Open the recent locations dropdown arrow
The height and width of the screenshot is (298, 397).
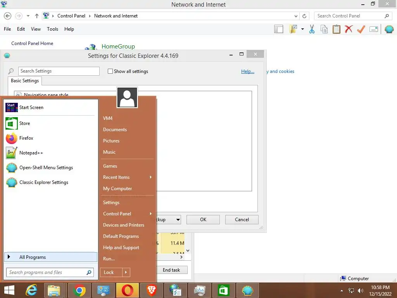28,16
